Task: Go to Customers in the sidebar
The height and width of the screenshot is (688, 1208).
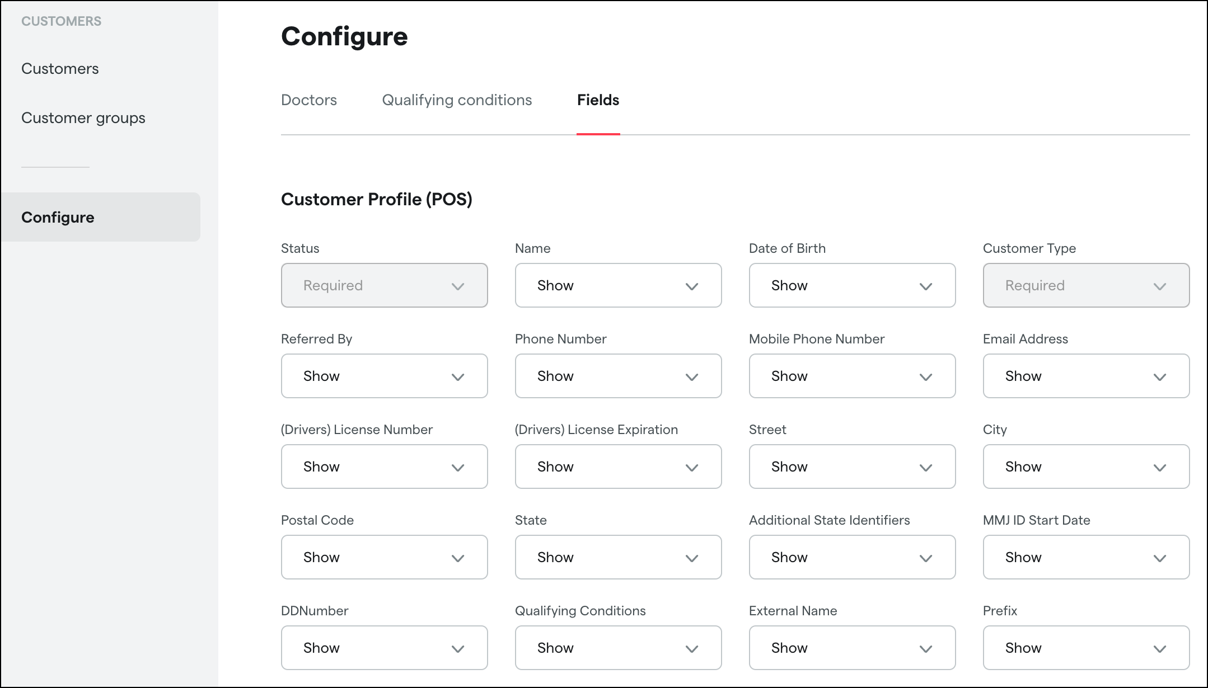Action: point(60,69)
